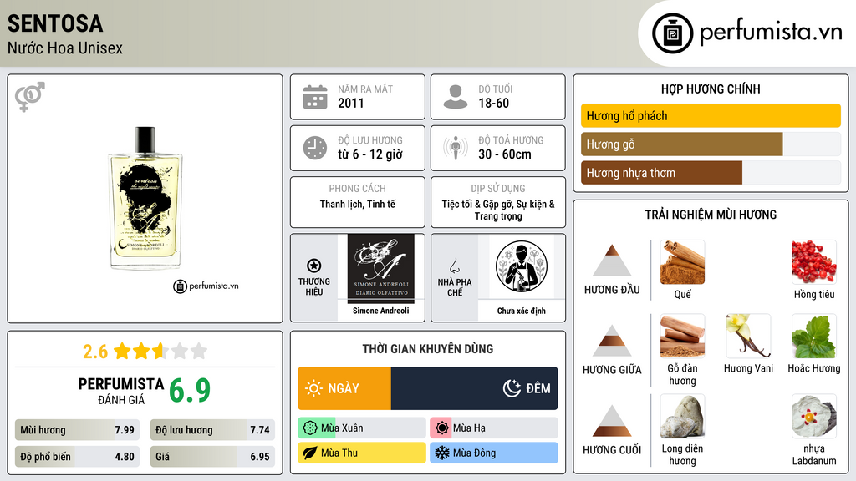Open the Hoắc Hương patchouli image
Viewport: 856px width, 481px height.
[814, 336]
